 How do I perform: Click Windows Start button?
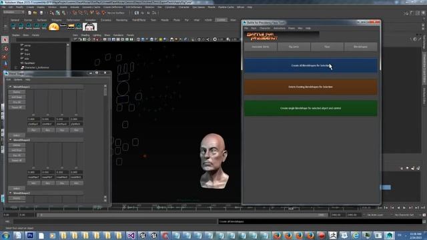(x=6, y=235)
